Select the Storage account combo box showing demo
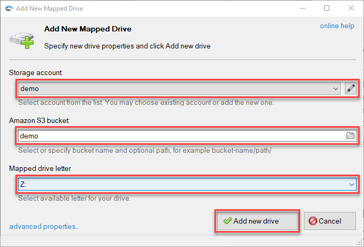Screen dimensions: 364x247 click(x=176, y=89)
